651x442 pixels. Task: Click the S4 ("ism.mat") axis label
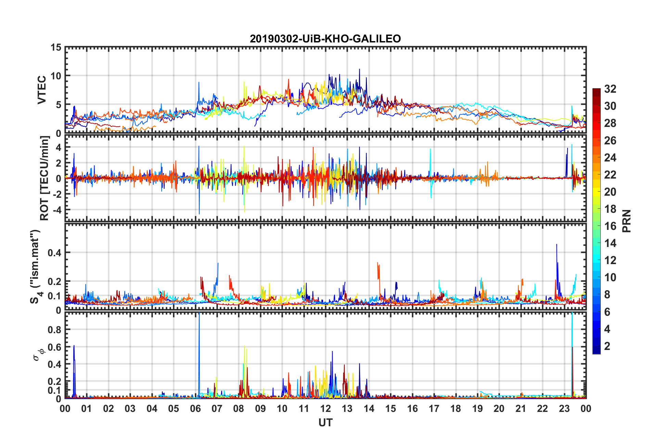[x=35, y=266]
